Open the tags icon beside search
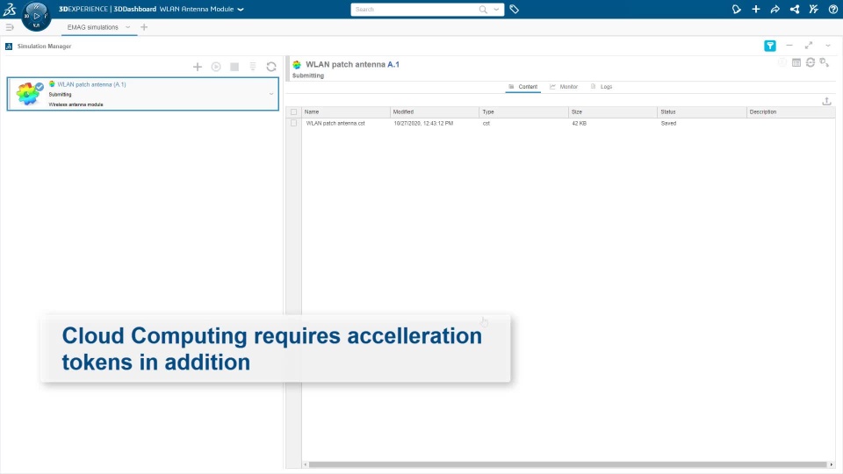The image size is (843, 474). [514, 9]
